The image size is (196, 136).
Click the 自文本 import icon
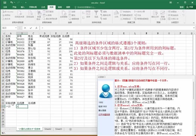click(x=6, y=19)
